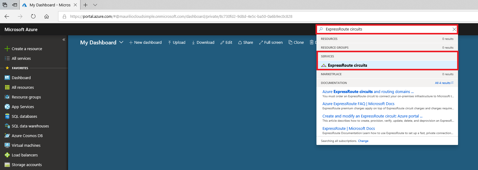Click the site security padlock icon
The height and width of the screenshot is (170, 478).
pos(64,17)
